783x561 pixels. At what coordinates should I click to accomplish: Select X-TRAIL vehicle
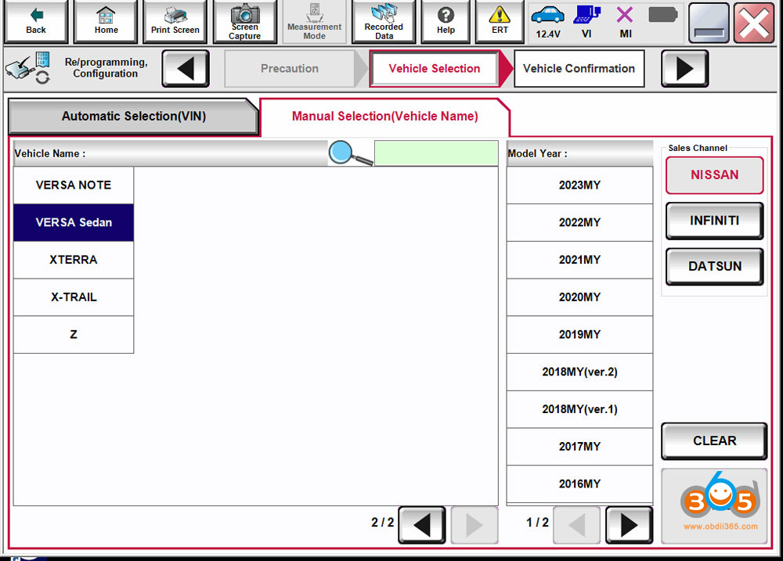(74, 297)
